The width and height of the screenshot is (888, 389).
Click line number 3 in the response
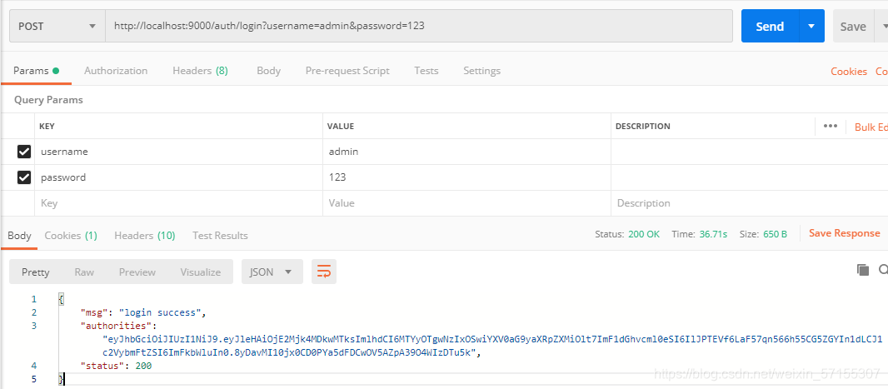point(34,326)
